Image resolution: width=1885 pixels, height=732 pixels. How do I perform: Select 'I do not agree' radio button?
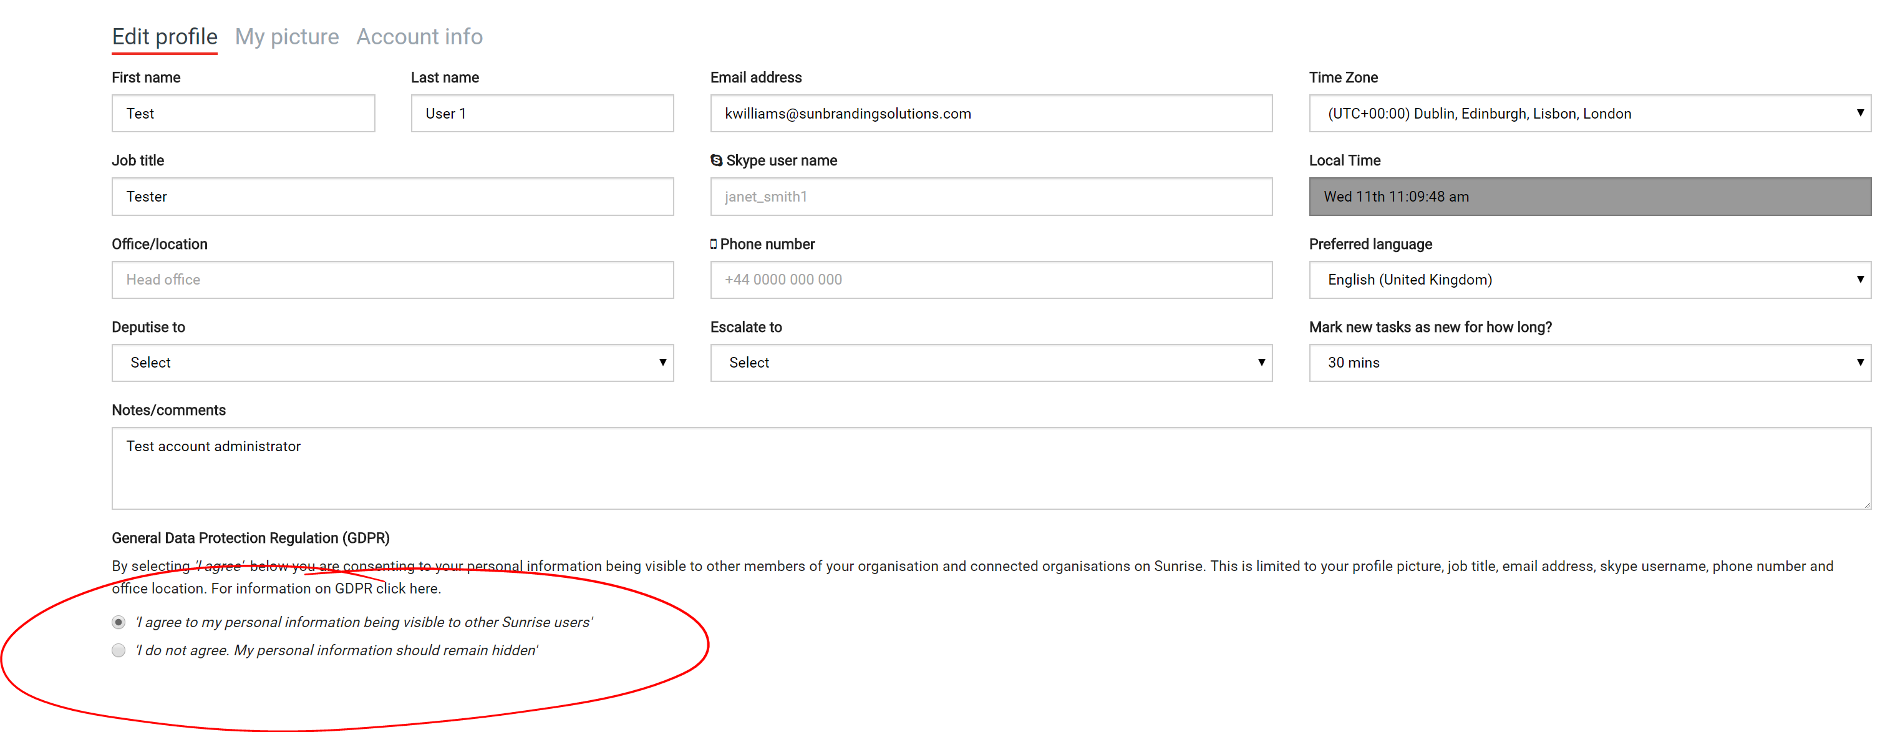119,650
